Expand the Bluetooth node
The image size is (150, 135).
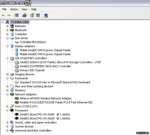coord(7,30)
